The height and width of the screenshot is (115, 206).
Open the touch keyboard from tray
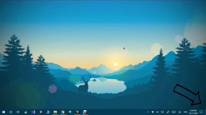[x=174, y=112]
